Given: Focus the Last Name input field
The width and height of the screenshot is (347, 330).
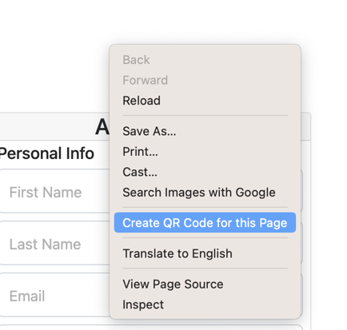Looking at the screenshot, I should point(54,243).
